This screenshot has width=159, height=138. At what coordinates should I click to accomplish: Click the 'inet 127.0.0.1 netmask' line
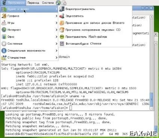coord(46,84)
